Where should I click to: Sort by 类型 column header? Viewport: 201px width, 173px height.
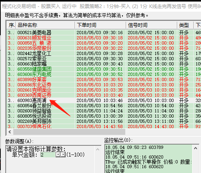point(185,25)
